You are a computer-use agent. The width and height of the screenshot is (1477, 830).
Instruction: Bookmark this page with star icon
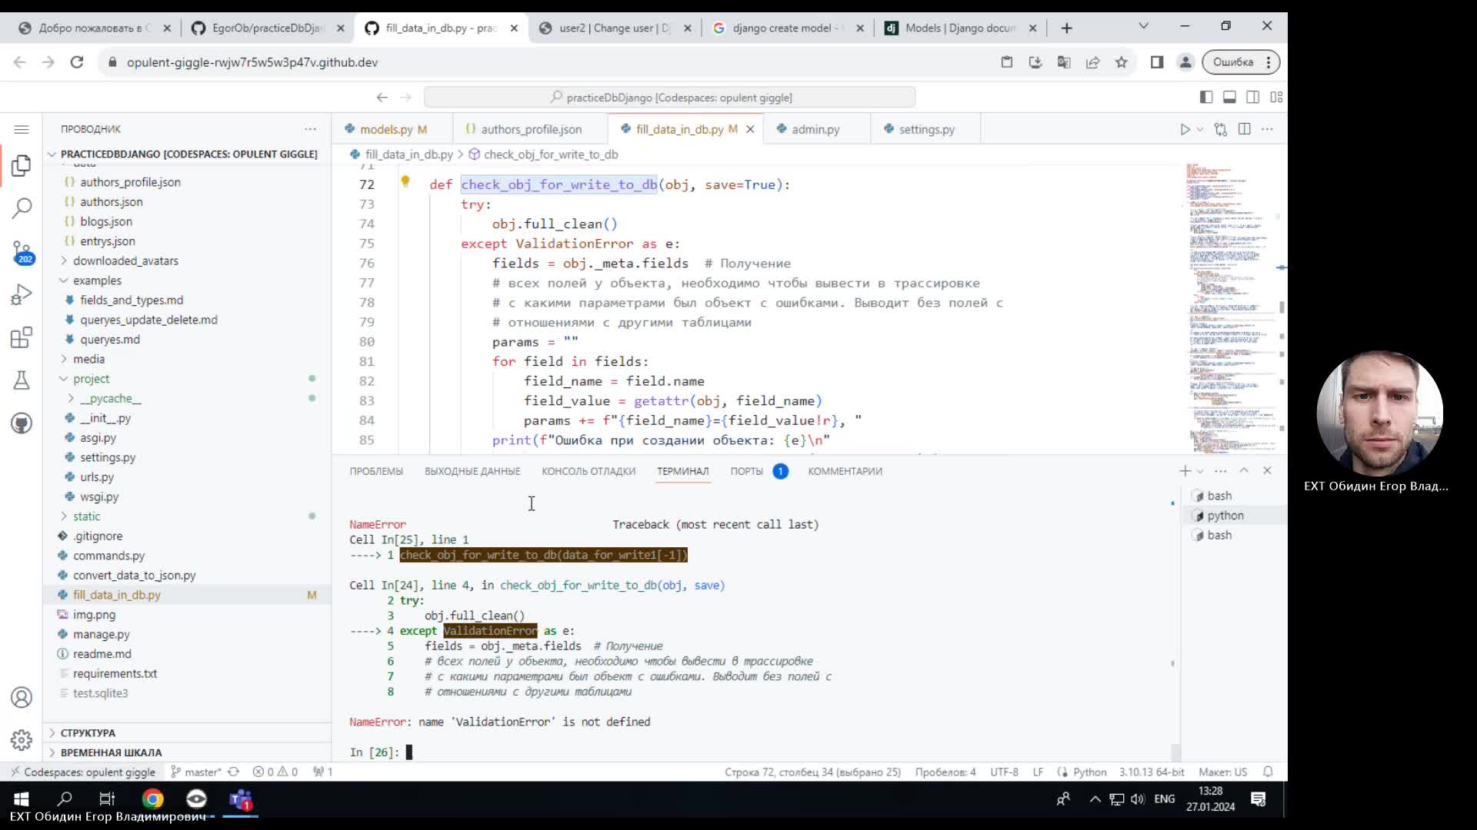[x=1122, y=61]
